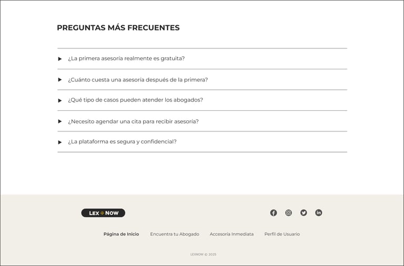Open the LinkedIn social icon
Image resolution: width=404 pixels, height=266 pixels.
click(319, 213)
